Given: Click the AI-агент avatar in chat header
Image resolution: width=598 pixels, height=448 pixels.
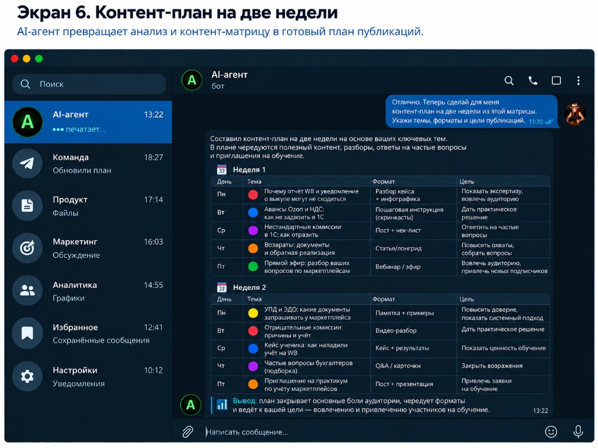Looking at the screenshot, I should pos(192,80).
